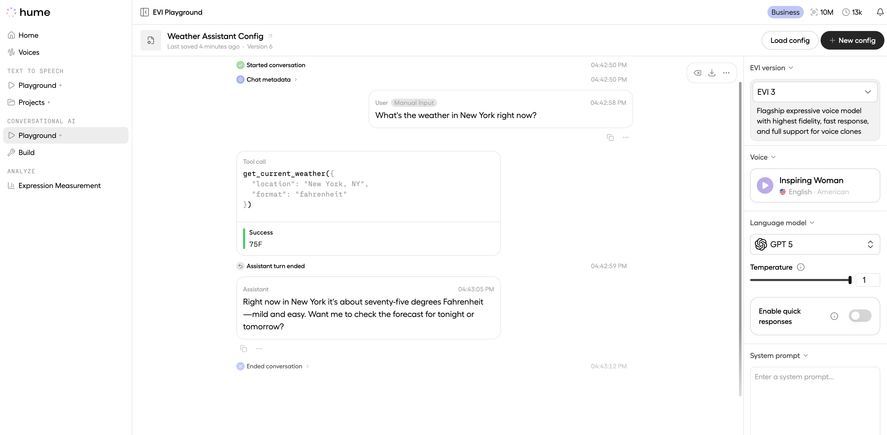Viewport: 887px width, 435px height.
Task: Switch to the Text to Speech Playground
Action: 37,85
